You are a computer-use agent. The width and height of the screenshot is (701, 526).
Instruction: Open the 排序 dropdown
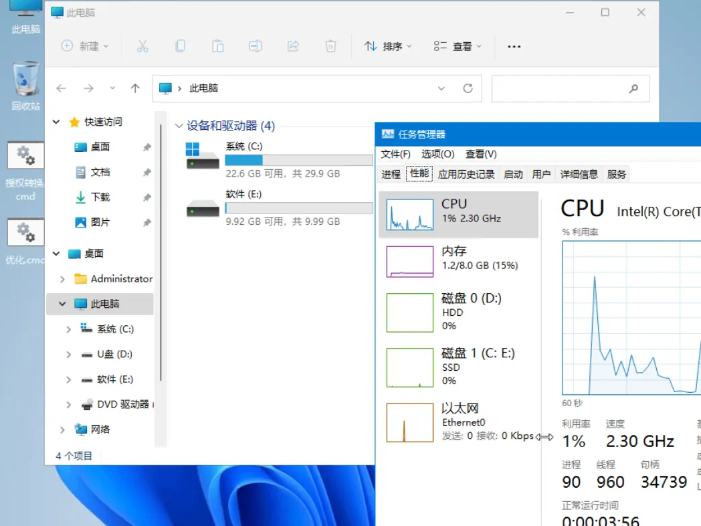coord(388,46)
